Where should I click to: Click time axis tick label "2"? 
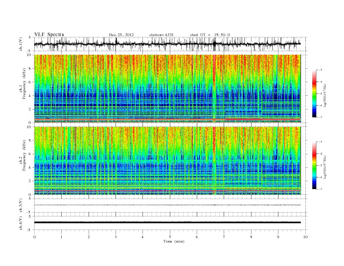tap(89, 237)
